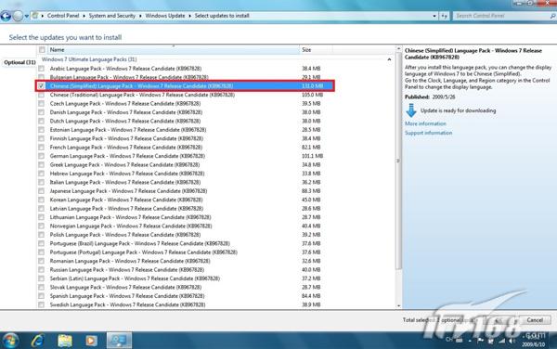
Task: Go back with the Back arrow button
Action: point(6,16)
